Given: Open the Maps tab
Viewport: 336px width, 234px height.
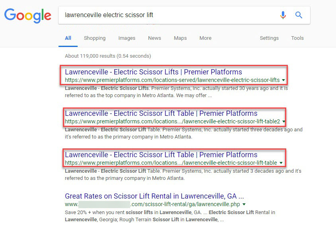Looking at the screenshot, I should click(x=180, y=38).
